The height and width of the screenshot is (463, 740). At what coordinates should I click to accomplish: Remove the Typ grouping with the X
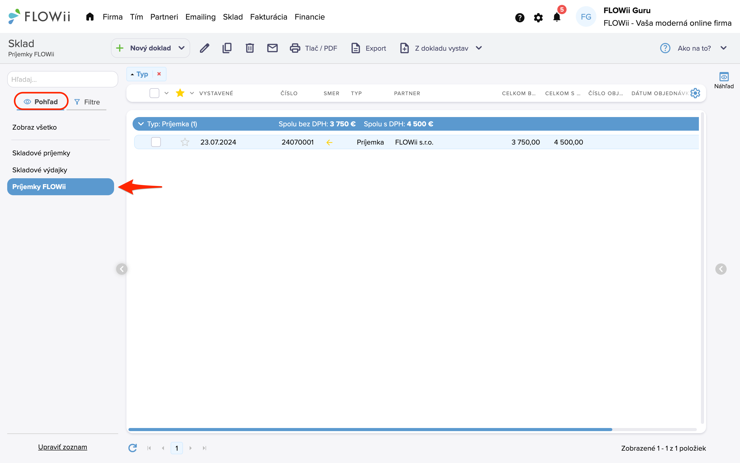159,74
